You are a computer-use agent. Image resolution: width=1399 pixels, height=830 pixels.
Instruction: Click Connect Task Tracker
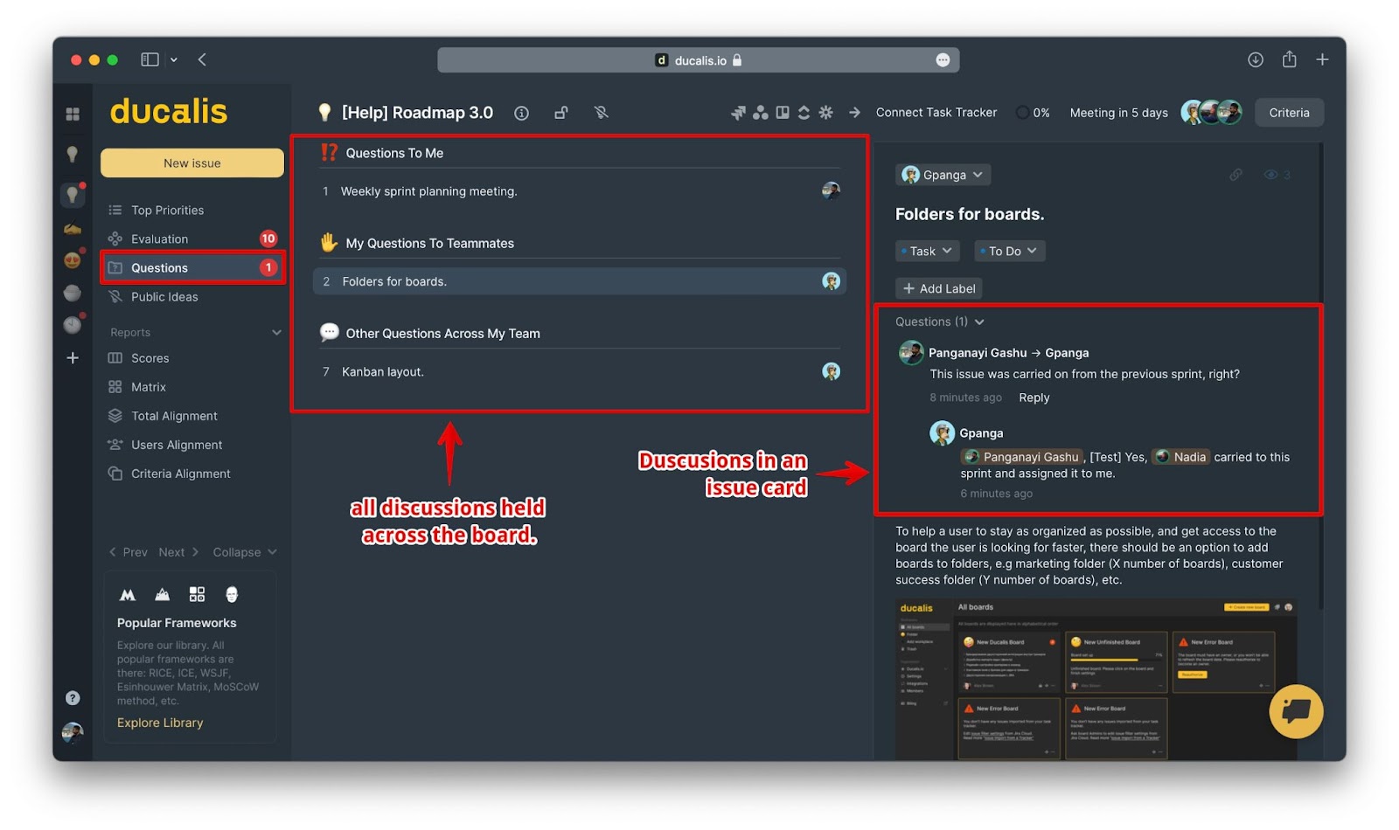[x=936, y=113]
